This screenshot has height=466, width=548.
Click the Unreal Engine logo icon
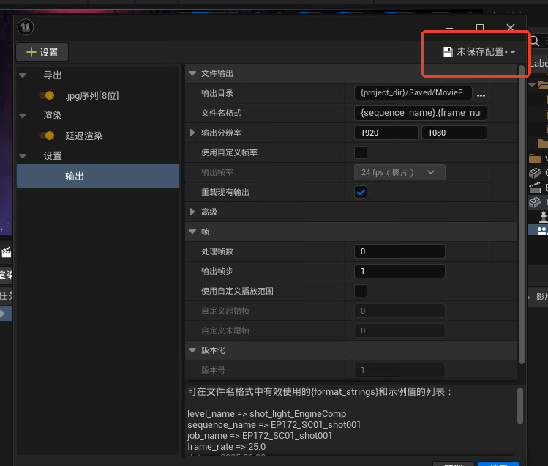tap(26, 27)
